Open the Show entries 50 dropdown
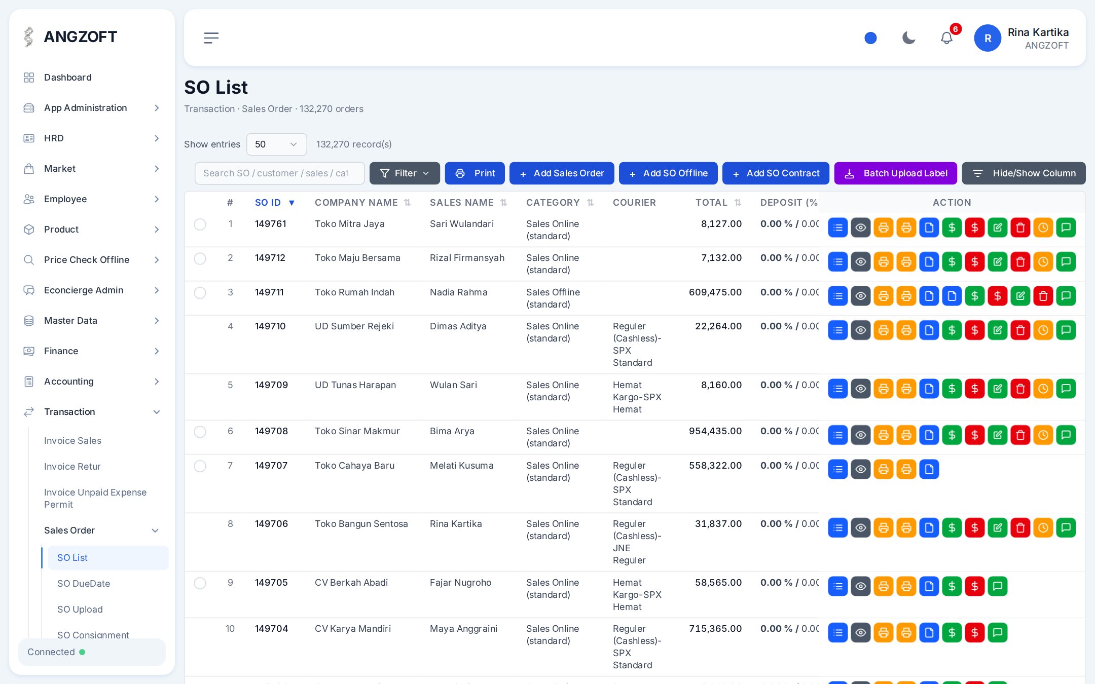 click(x=276, y=144)
